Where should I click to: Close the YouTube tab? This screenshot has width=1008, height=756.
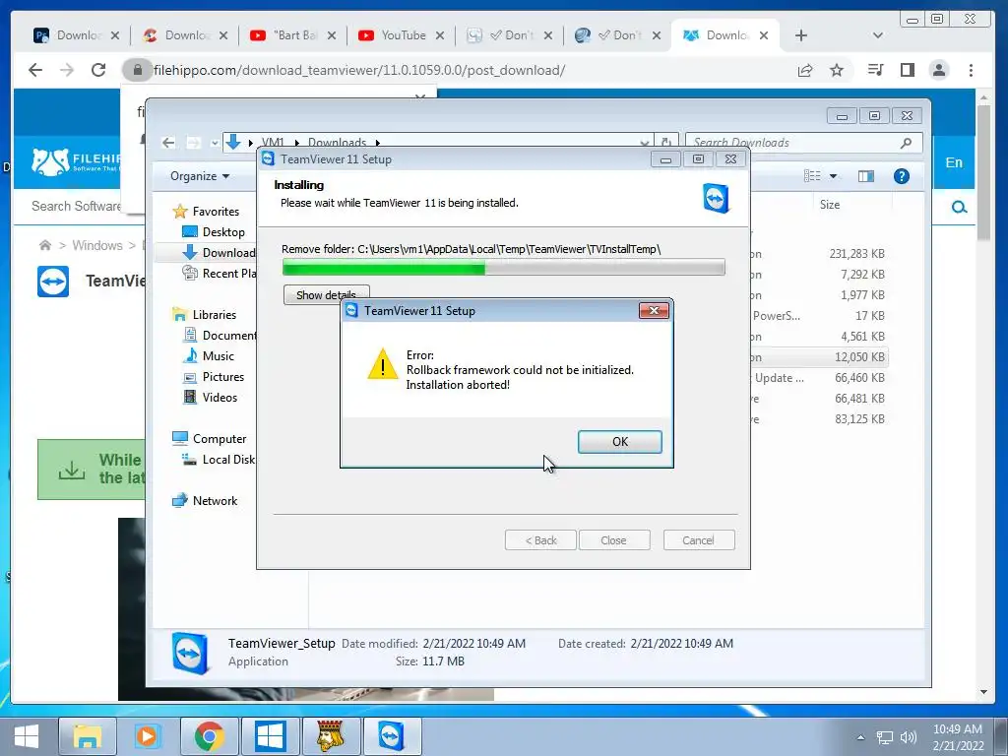[440, 35]
